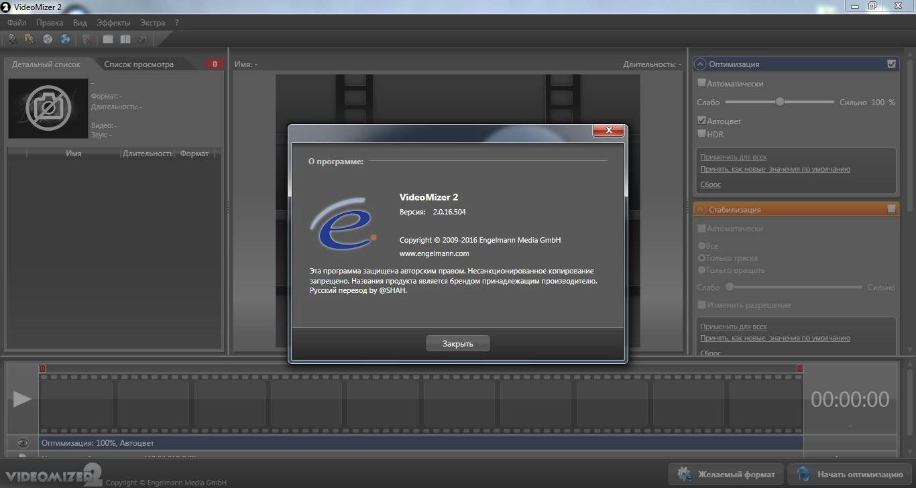916x488 pixels.
Task: Toggle the Оптимизация panel header checkbox
Action: click(x=891, y=64)
